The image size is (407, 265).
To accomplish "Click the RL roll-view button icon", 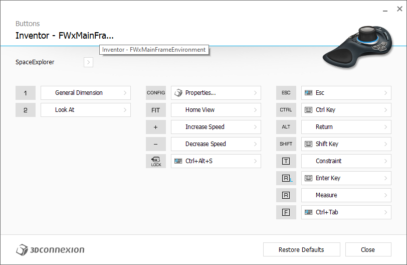I will [286, 178].
